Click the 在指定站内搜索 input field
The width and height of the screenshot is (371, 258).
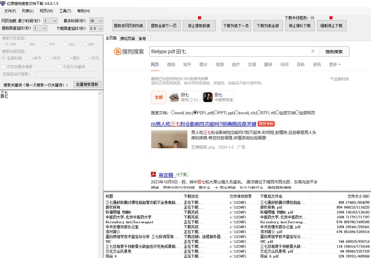click(x=67, y=74)
